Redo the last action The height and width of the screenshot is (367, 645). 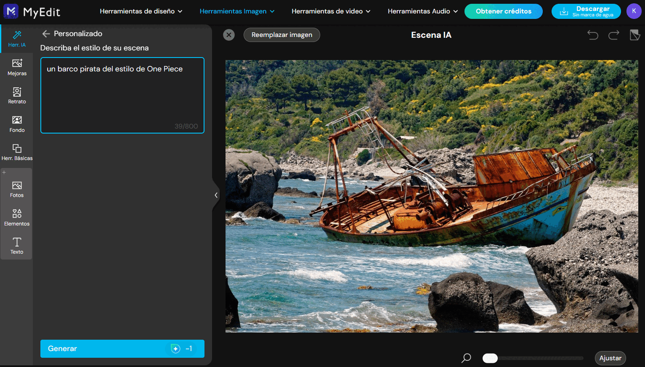pos(614,35)
